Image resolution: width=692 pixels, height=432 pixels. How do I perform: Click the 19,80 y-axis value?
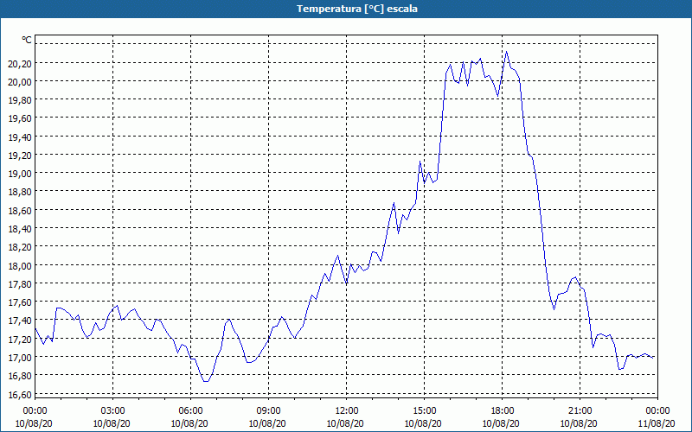(x=20, y=100)
